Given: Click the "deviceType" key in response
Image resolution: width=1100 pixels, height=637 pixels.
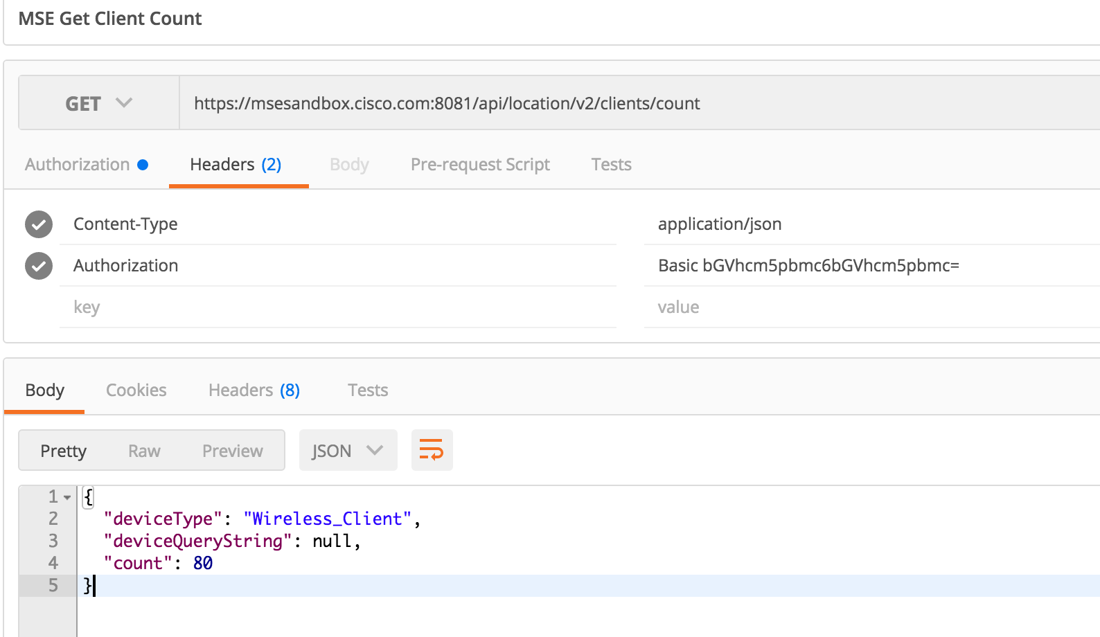Looking at the screenshot, I should point(163,519).
